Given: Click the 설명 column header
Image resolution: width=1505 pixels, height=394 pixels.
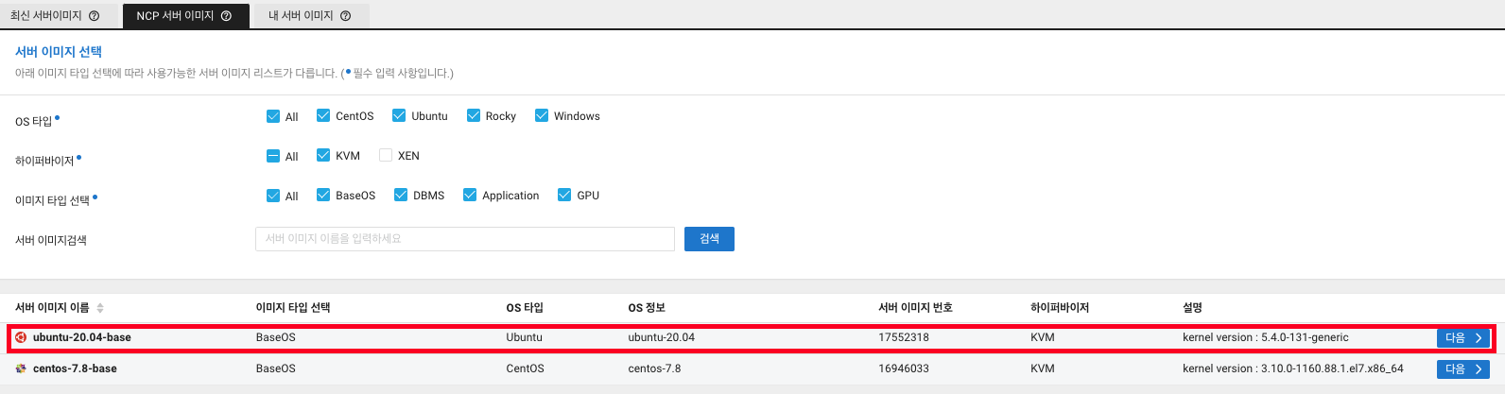Looking at the screenshot, I should pyautogui.click(x=1192, y=308).
